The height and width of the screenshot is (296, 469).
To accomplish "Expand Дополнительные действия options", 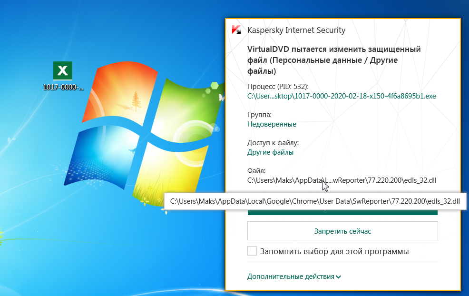I will (294, 276).
